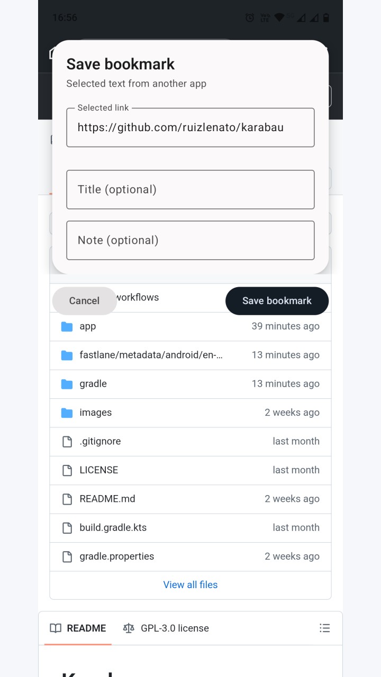The height and width of the screenshot is (677, 381).
Task: Focus the Title (optional) field
Action: 190,189
